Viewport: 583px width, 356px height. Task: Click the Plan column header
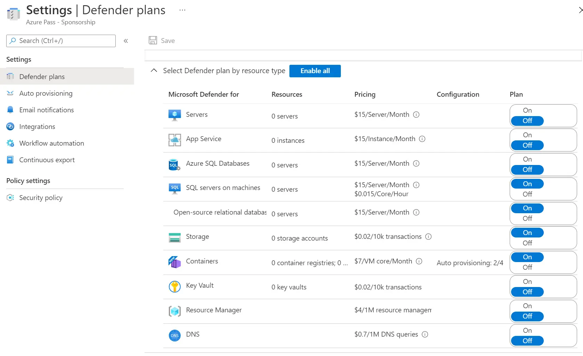(516, 94)
